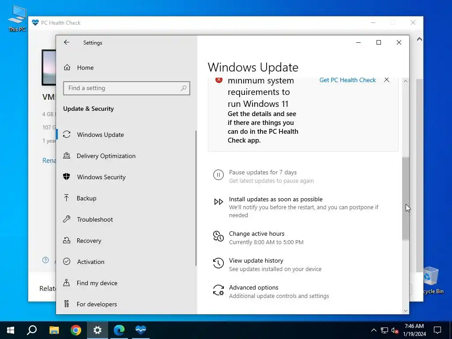This screenshot has width=452, height=339.
Task: Click the Settings gear in the taskbar
Action: click(98, 330)
